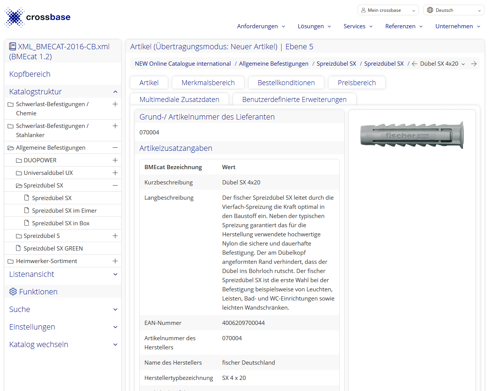Image resolution: width=489 pixels, height=391 pixels.
Task: Expand Schwerlast-Befestigungen / Chemie with plus
Action: [x=115, y=104]
